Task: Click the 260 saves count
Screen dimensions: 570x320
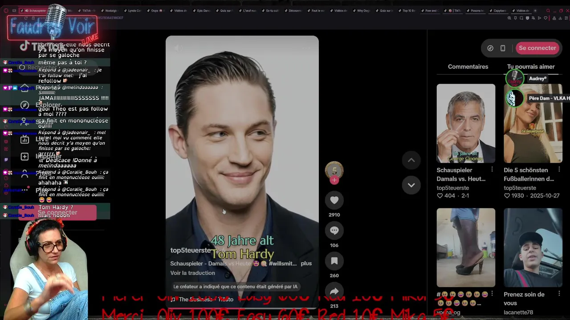Action: pos(334,276)
